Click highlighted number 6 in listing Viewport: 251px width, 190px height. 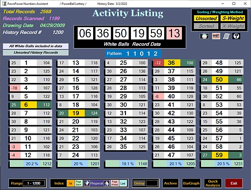(x=28, y=105)
